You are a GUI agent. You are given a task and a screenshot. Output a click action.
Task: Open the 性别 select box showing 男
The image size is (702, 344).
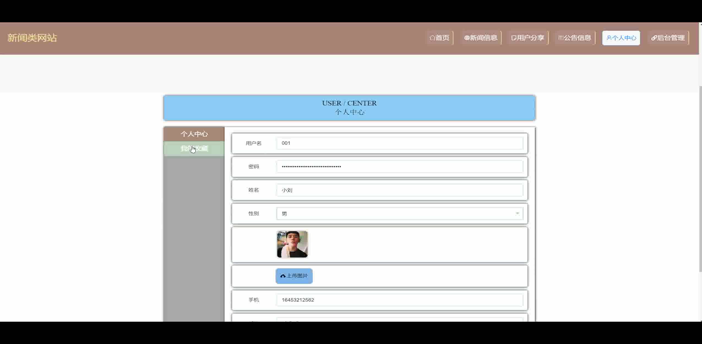point(396,214)
